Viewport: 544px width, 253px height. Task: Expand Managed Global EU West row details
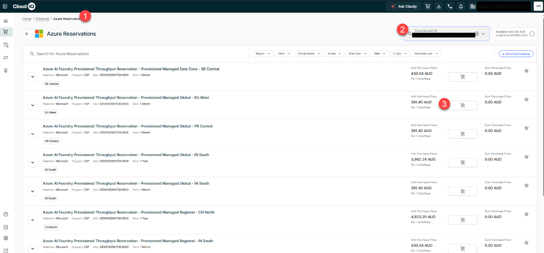[33, 105]
